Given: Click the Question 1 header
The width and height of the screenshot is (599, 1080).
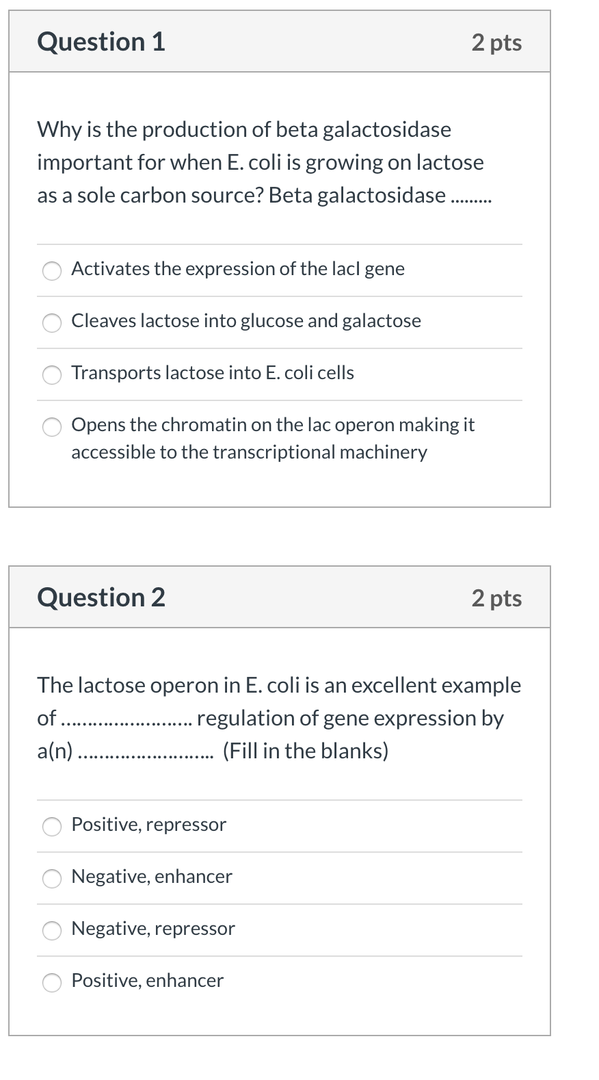Looking at the screenshot, I should pyautogui.click(x=101, y=41).
